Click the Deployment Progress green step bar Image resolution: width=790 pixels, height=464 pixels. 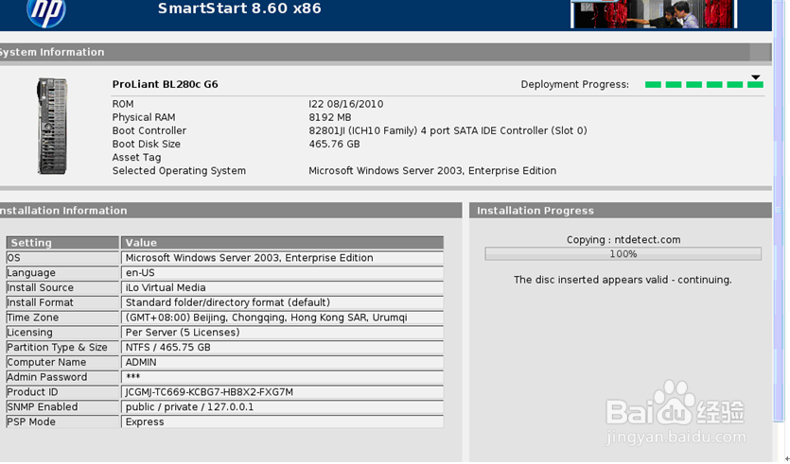click(704, 84)
